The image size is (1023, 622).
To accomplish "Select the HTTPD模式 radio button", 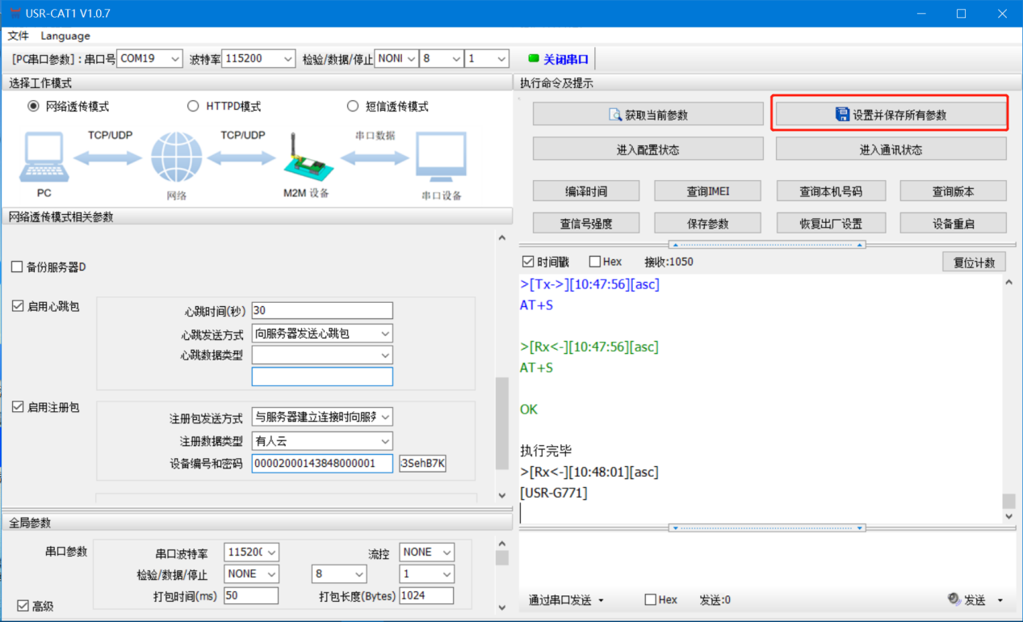I will 193,107.
